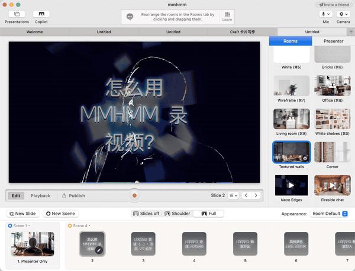Click the Invite a friend link
The height and width of the screenshot is (271, 355).
pyautogui.click(x=334, y=5)
